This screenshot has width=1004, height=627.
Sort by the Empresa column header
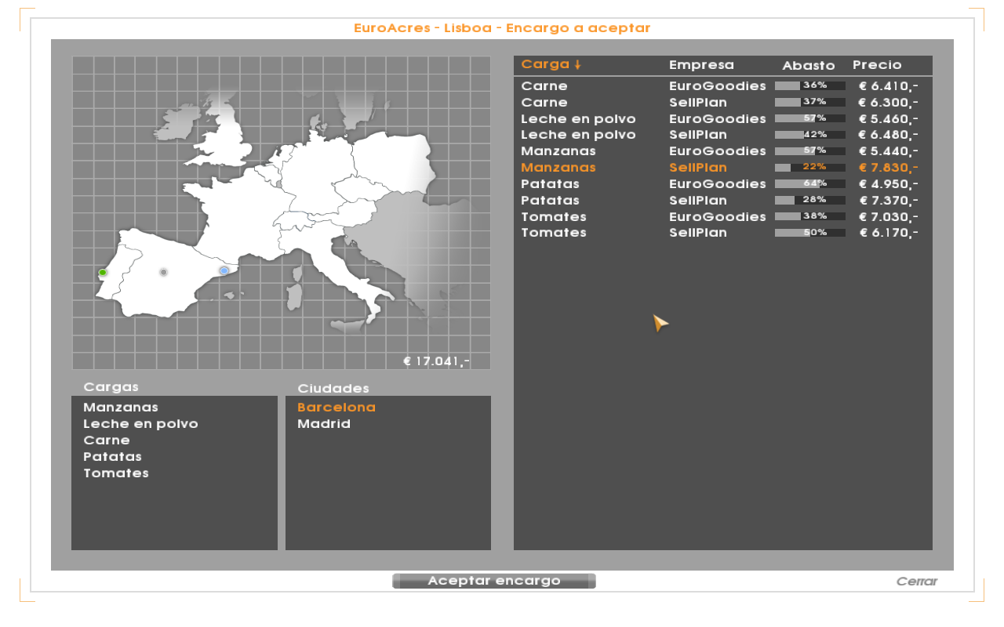click(701, 65)
